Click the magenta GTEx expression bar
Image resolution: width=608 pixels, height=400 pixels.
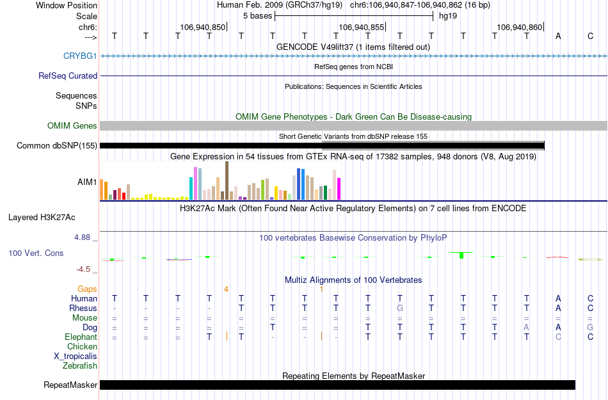339,189
